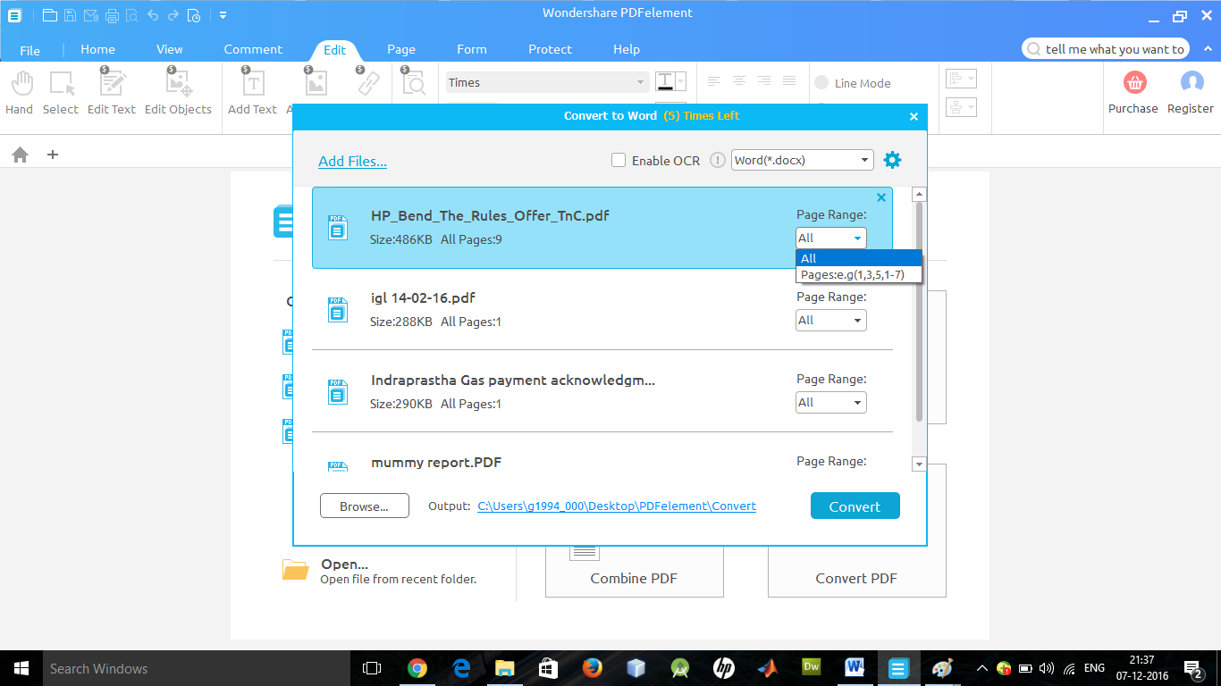1221x686 pixels.
Task: Open the align objects dropdown in ribbon
Action: coord(961,79)
